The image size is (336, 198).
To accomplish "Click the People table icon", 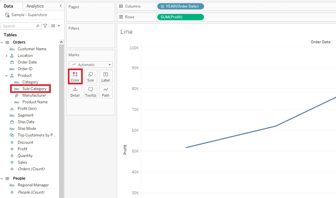I will (7, 178).
